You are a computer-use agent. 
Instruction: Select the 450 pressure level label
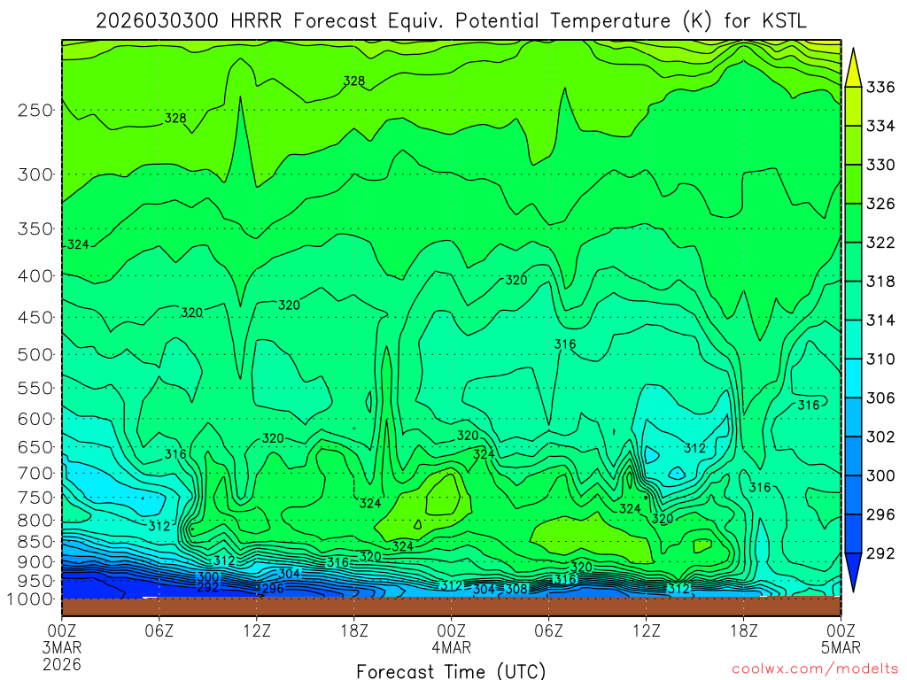coord(35,318)
